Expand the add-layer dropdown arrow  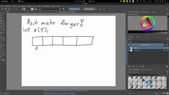[x=131, y=66]
